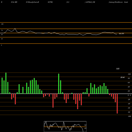Click the end point of RSI line

pos(117,34)
